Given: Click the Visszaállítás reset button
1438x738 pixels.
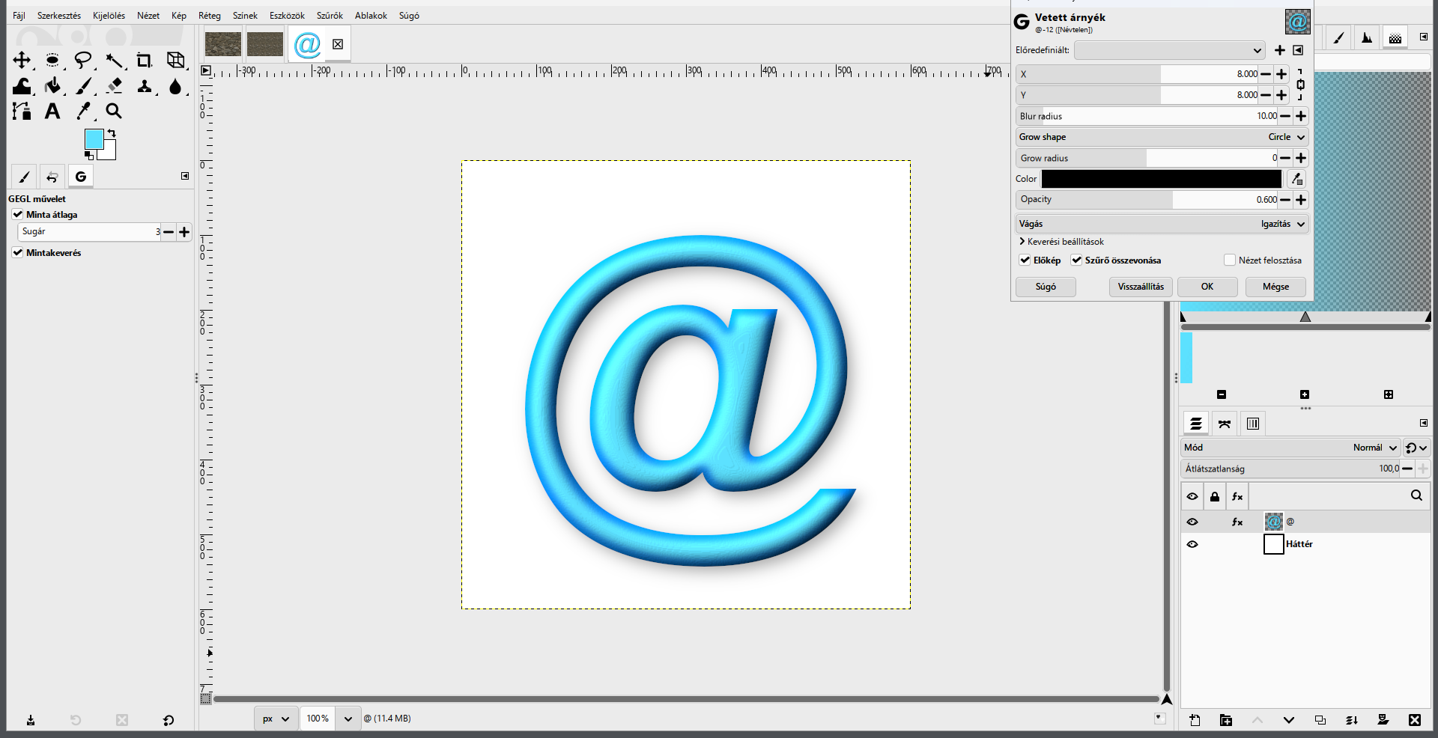Looking at the screenshot, I should pos(1141,287).
